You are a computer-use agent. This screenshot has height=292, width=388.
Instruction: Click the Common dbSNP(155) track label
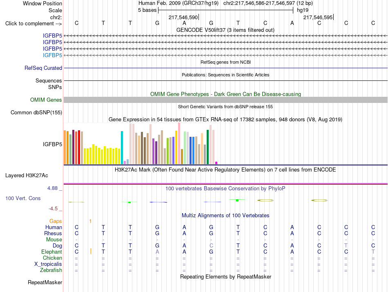point(36,112)
